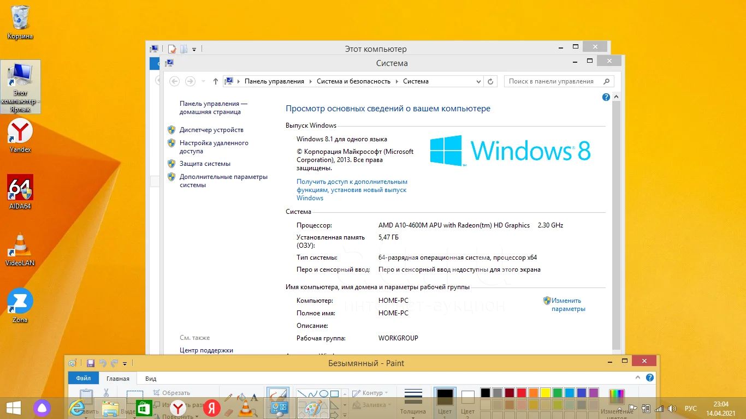Click Изменить параметры link

[568, 304]
